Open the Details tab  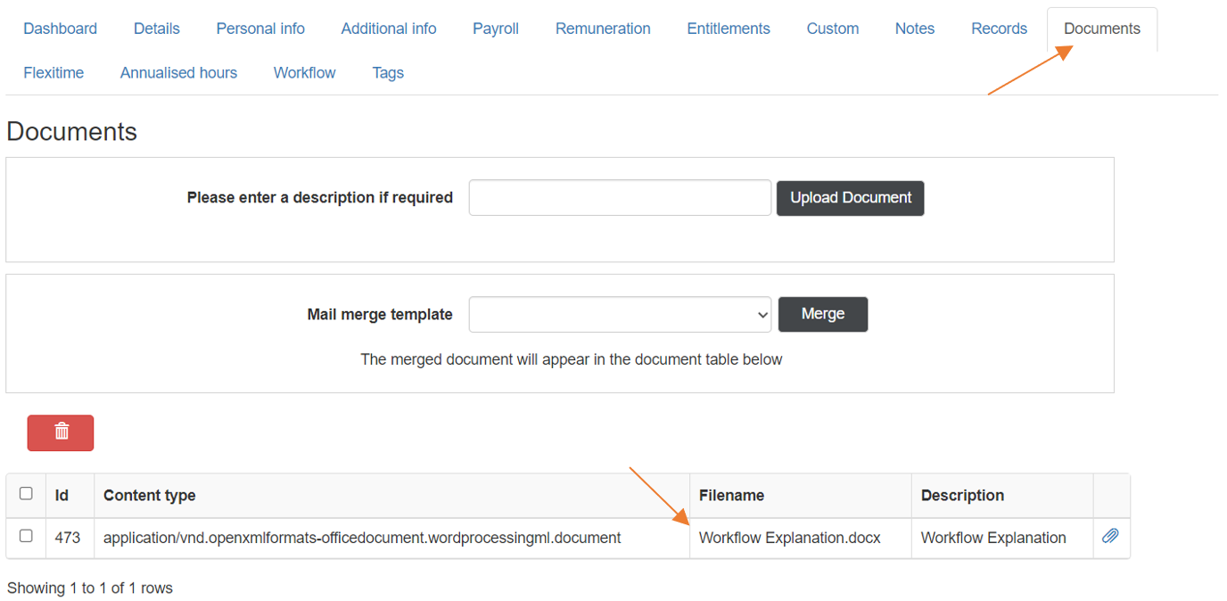tap(157, 29)
